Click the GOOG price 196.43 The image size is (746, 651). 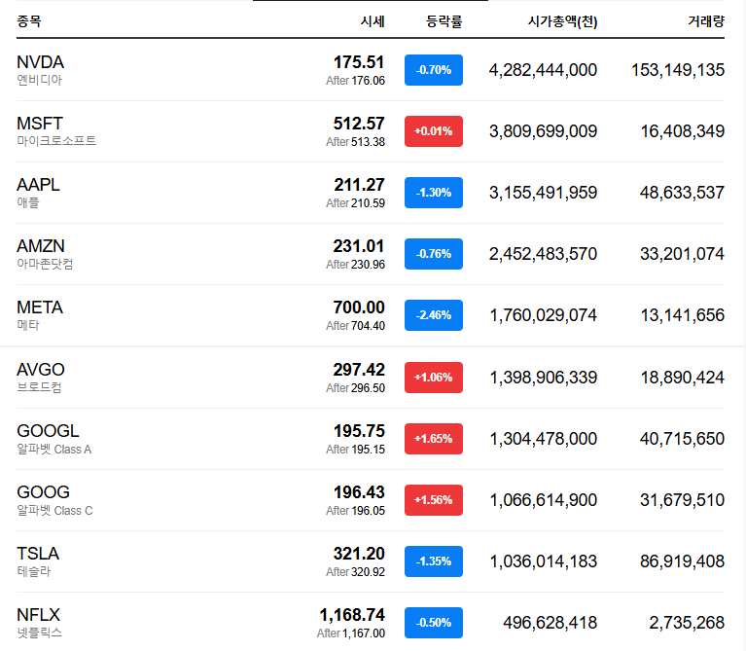coord(359,493)
